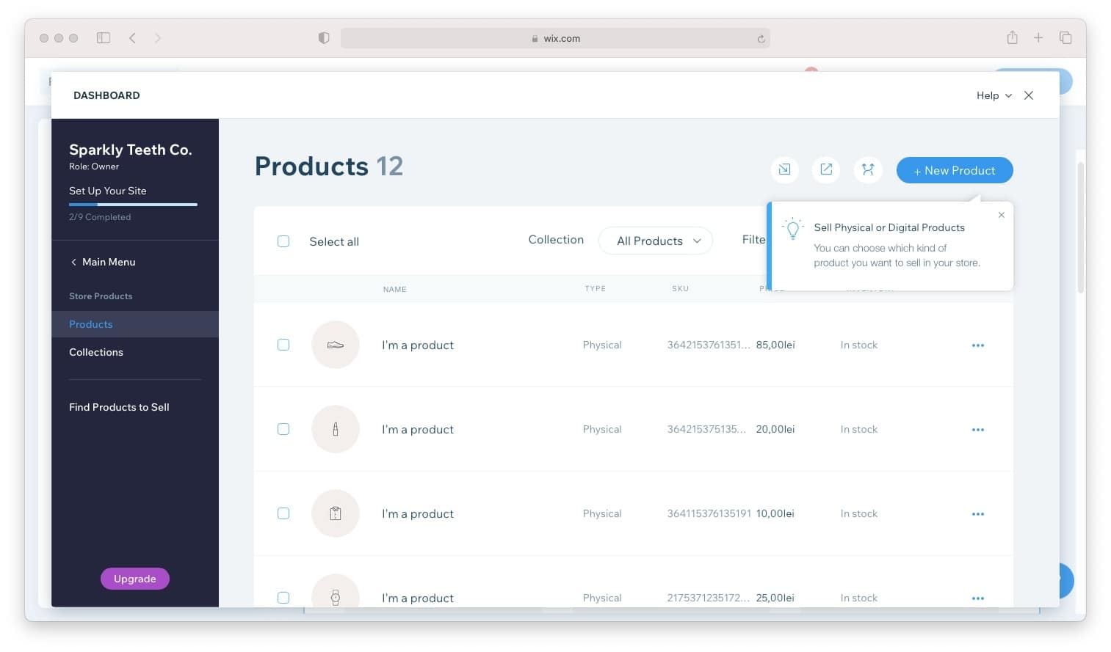Viewport: 1111px width, 652px height.
Task: Open the Import products icon
Action: point(784,169)
